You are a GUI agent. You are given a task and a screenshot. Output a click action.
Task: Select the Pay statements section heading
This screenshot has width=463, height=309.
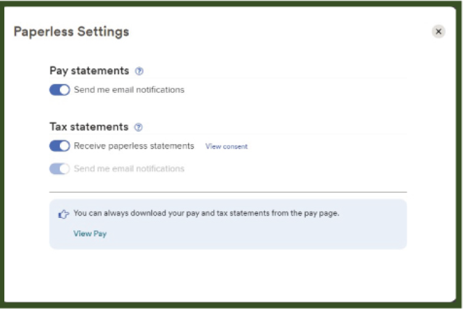[89, 71]
